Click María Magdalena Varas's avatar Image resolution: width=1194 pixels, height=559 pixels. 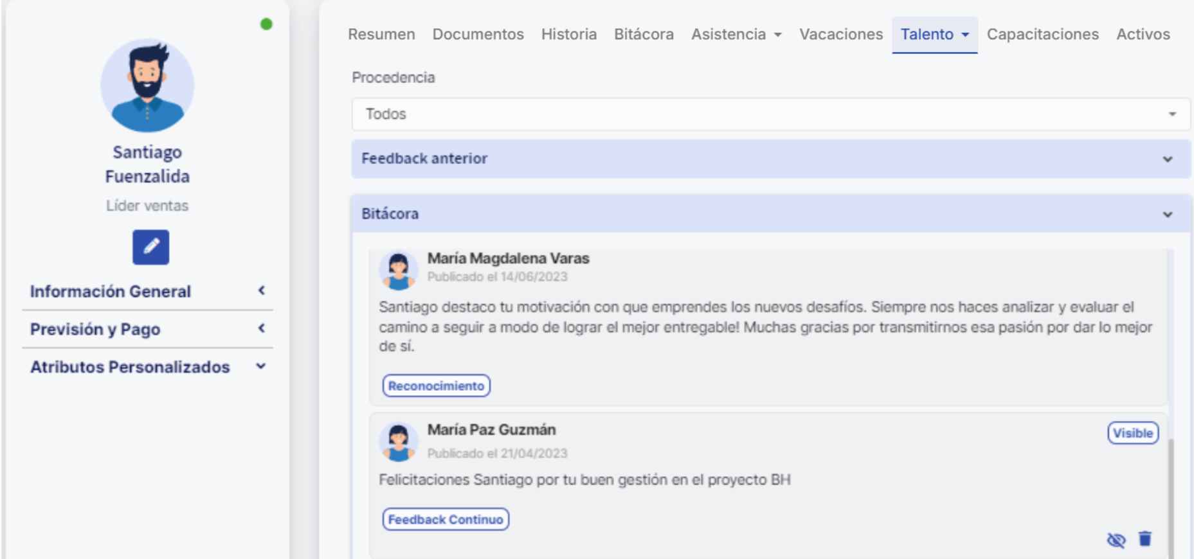pyautogui.click(x=398, y=271)
